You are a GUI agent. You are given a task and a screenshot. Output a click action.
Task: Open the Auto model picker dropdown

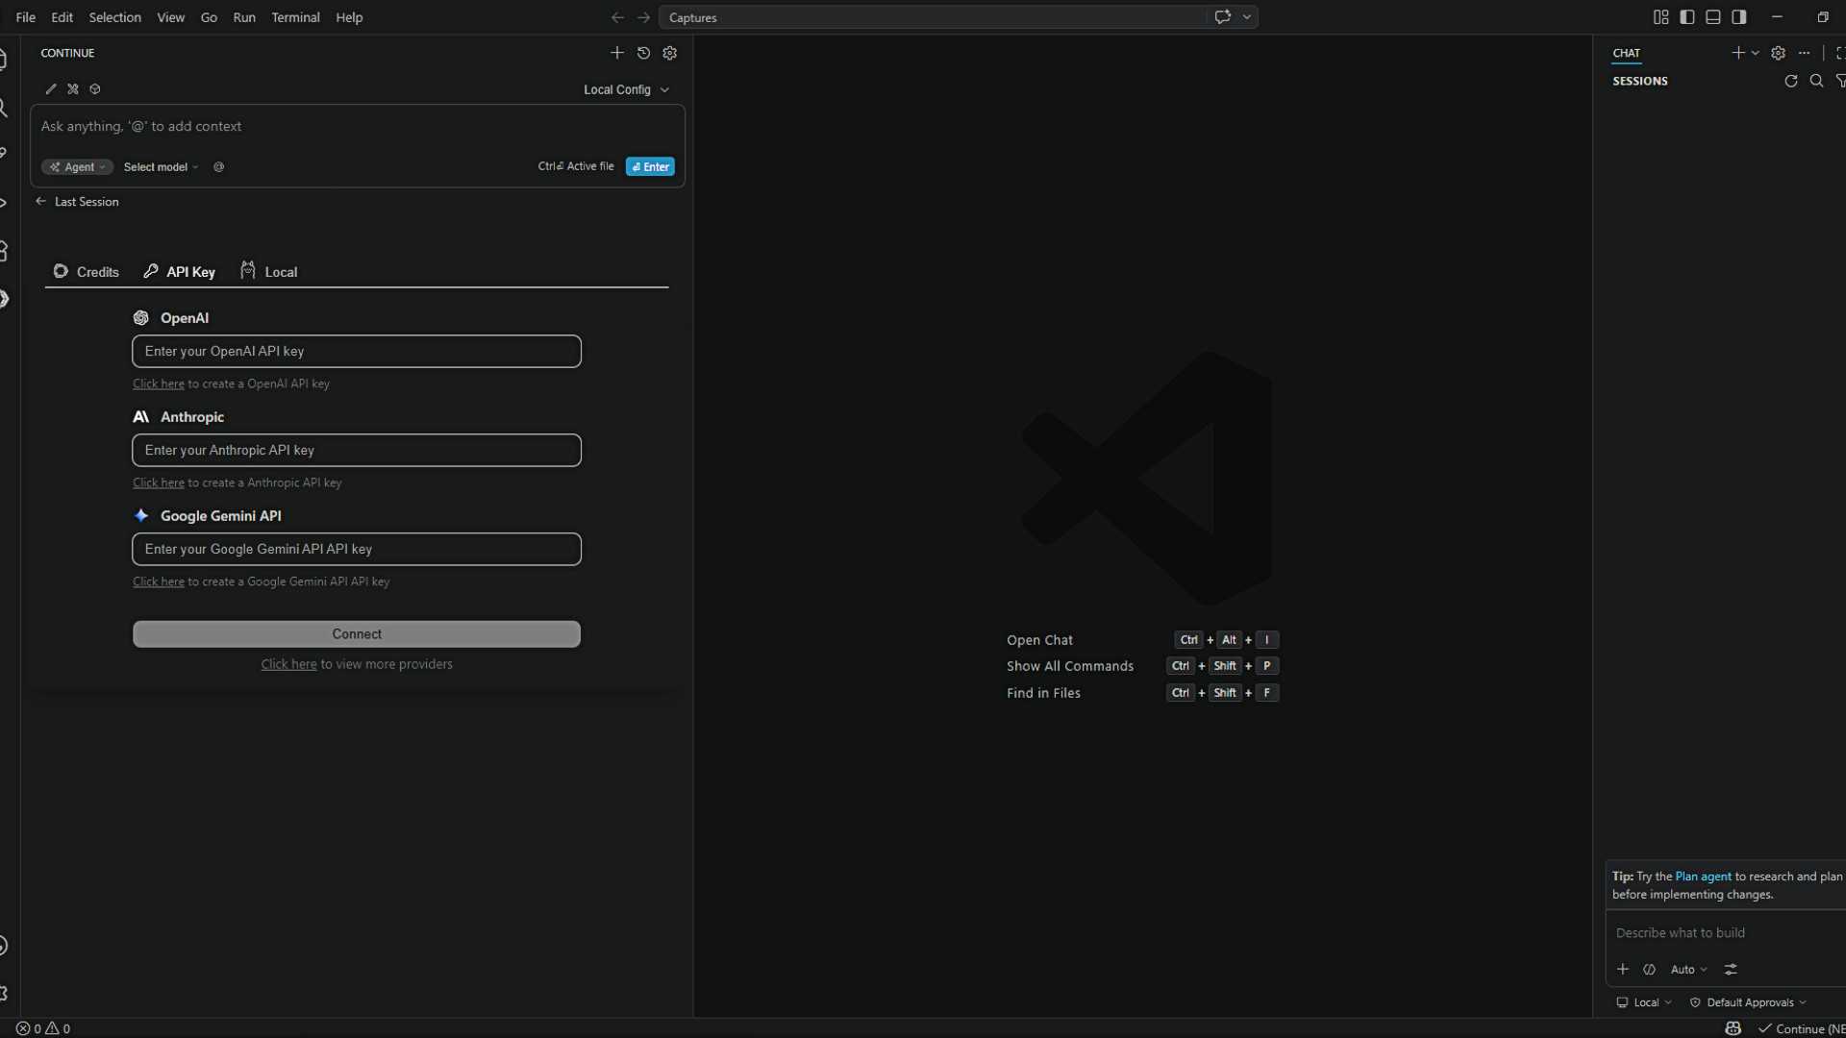click(x=1689, y=970)
